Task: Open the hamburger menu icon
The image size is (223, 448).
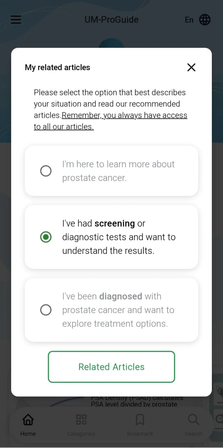Action: [16, 20]
